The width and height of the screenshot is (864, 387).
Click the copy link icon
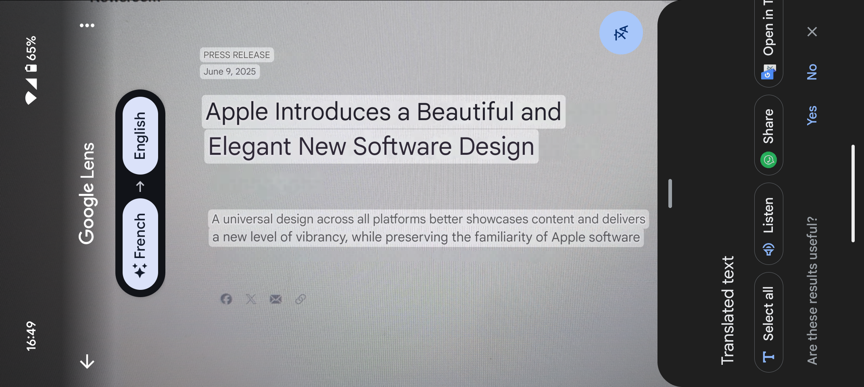pos(301,299)
